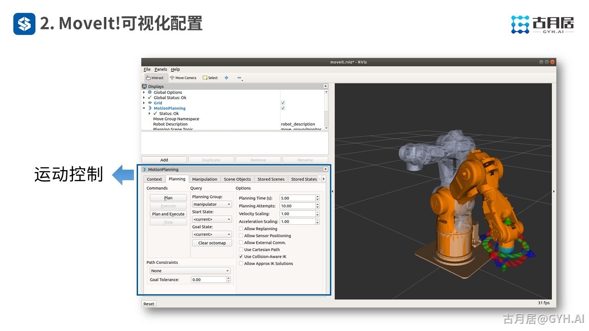Open the Planning Group manipulator dropdown

click(x=212, y=204)
